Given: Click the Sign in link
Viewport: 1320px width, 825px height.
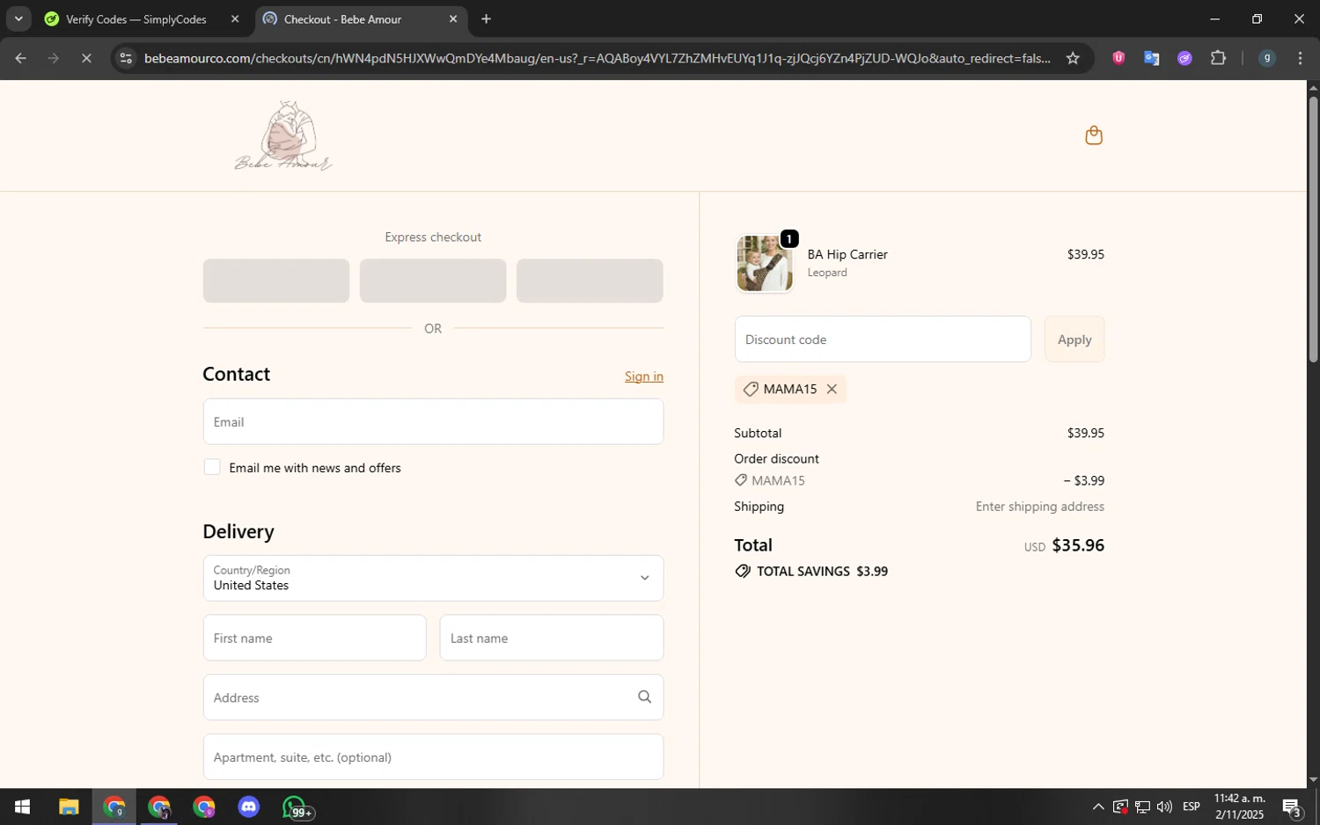Looking at the screenshot, I should 644,376.
